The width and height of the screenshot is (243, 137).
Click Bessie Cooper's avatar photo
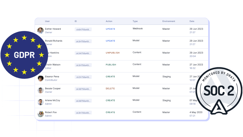(40, 90)
